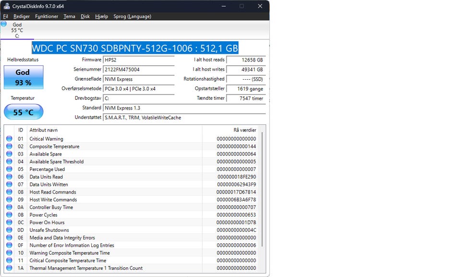Click the Understøttet field with S.M.A.R.T., TRIM
The height and width of the screenshot is (277, 461).
point(184,118)
